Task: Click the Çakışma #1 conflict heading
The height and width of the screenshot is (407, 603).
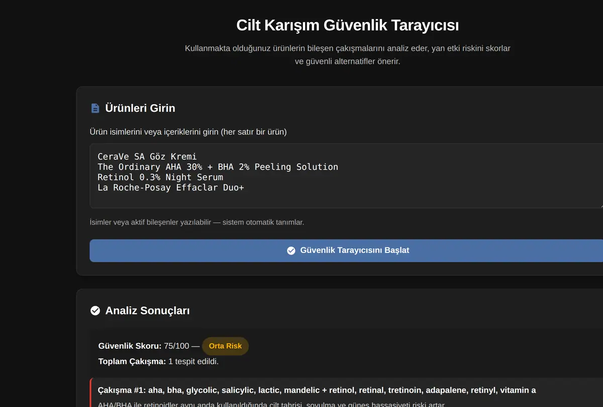Action: coord(317,390)
